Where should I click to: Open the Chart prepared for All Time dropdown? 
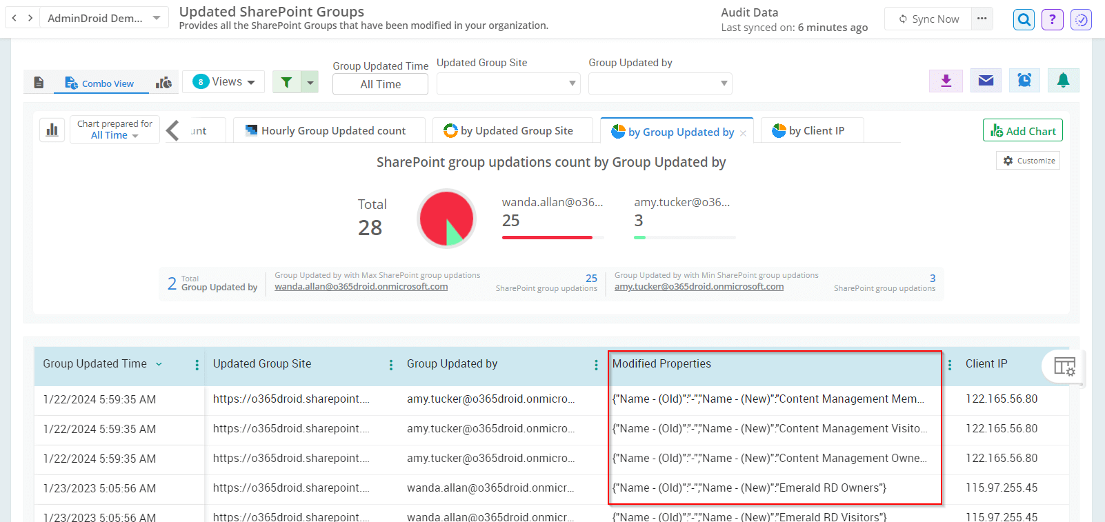tap(115, 130)
